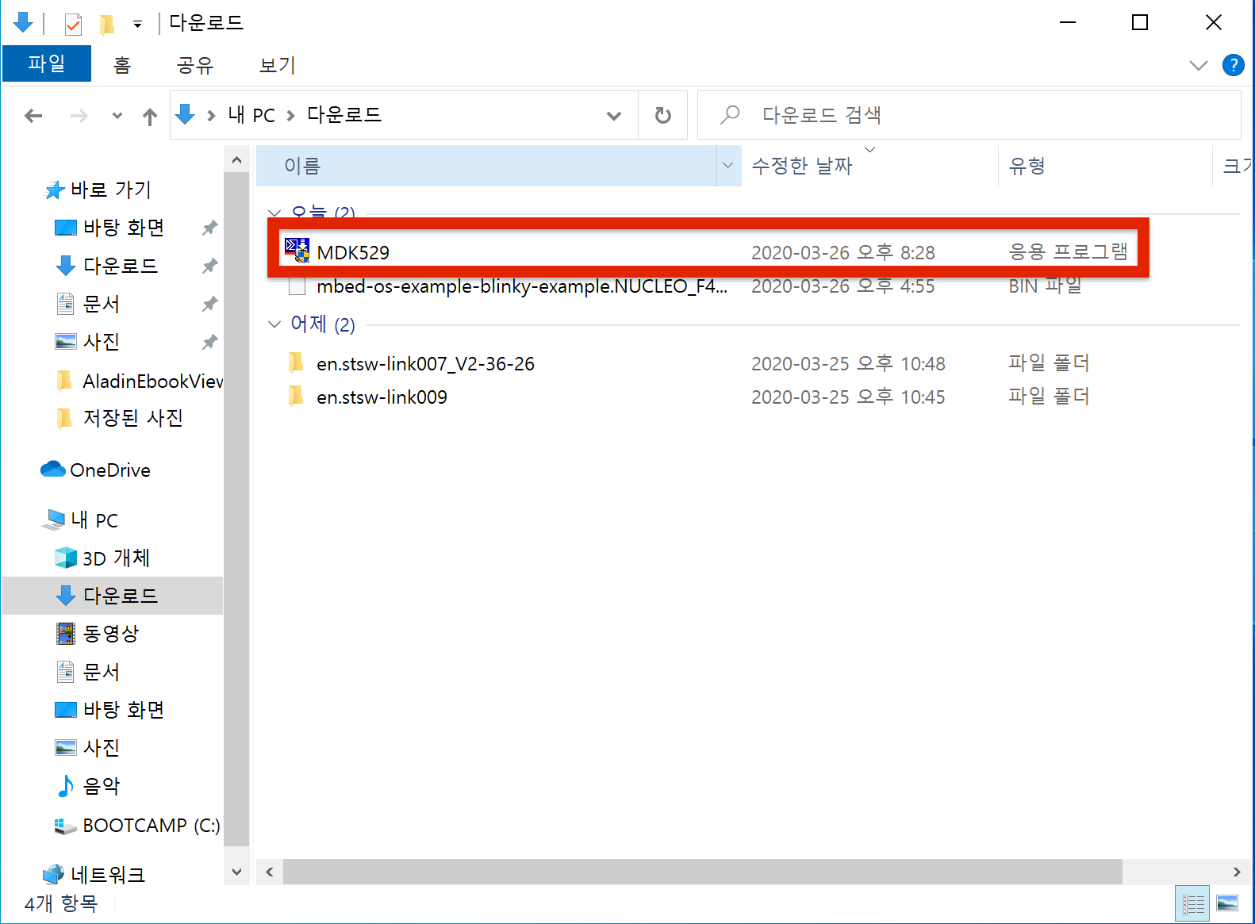Open address bar history dropdown
This screenshot has height=924, width=1255.
(613, 116)
